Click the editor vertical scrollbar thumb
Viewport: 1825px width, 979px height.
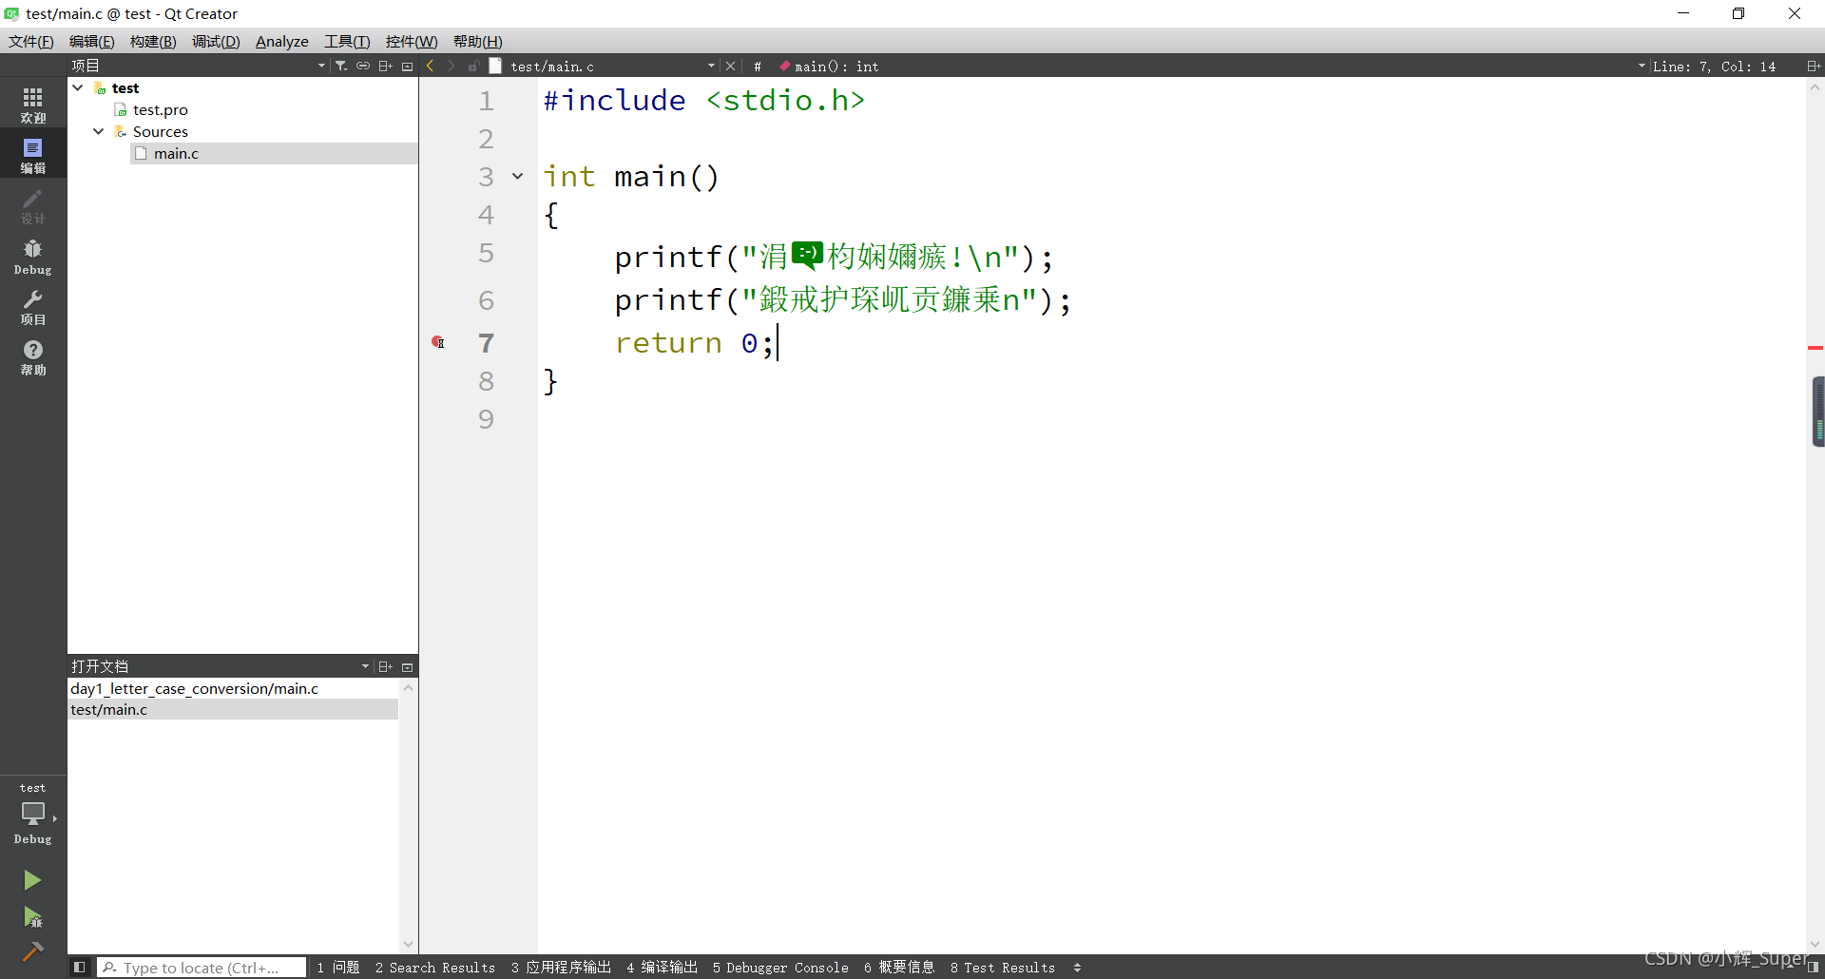tap(1817, 412)
